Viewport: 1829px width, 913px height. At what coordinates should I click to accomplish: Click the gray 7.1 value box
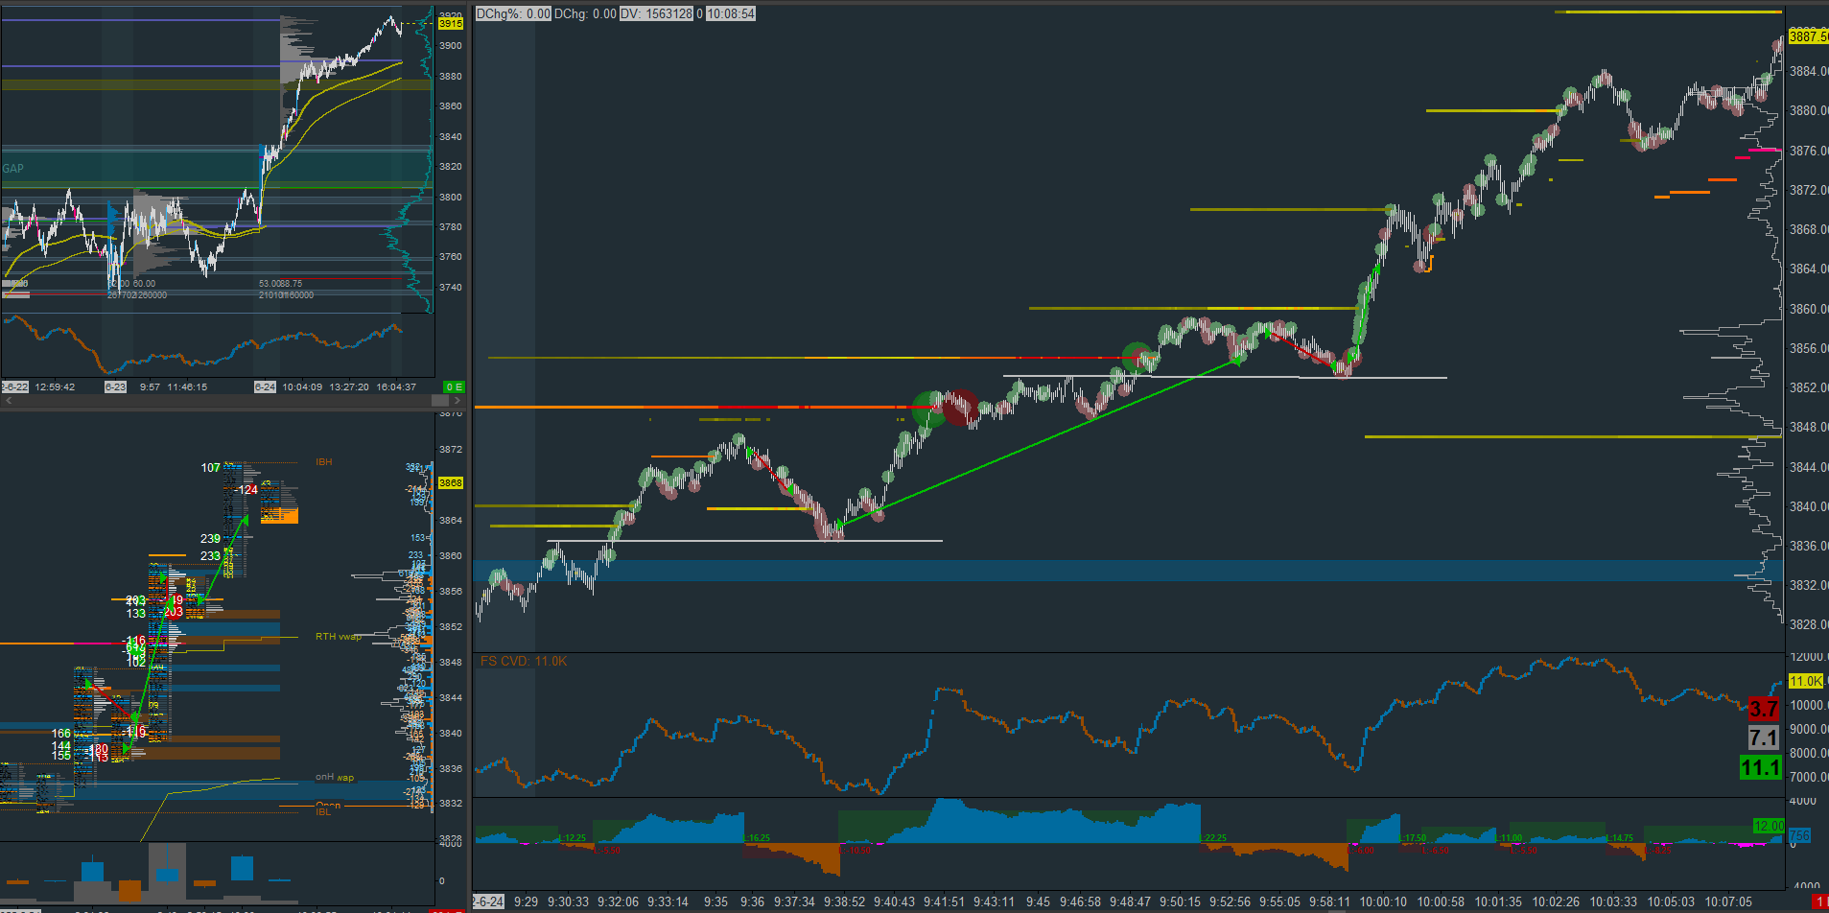click(x=1764, y=737)
